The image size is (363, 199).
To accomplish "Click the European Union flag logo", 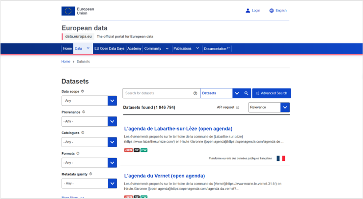I will pyautogui.click(x=68, y=11).
